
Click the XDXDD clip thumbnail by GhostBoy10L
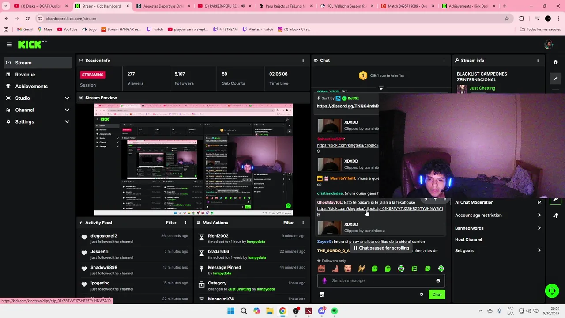[x=329, y=227]
